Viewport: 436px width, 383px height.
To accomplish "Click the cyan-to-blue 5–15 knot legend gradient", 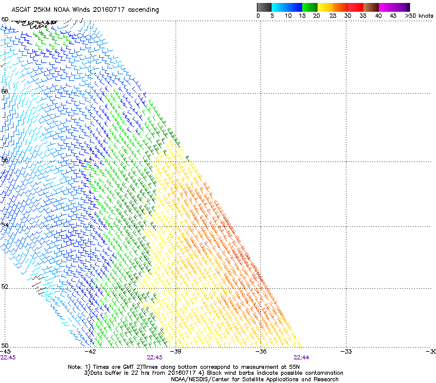I will pos(287,7).
